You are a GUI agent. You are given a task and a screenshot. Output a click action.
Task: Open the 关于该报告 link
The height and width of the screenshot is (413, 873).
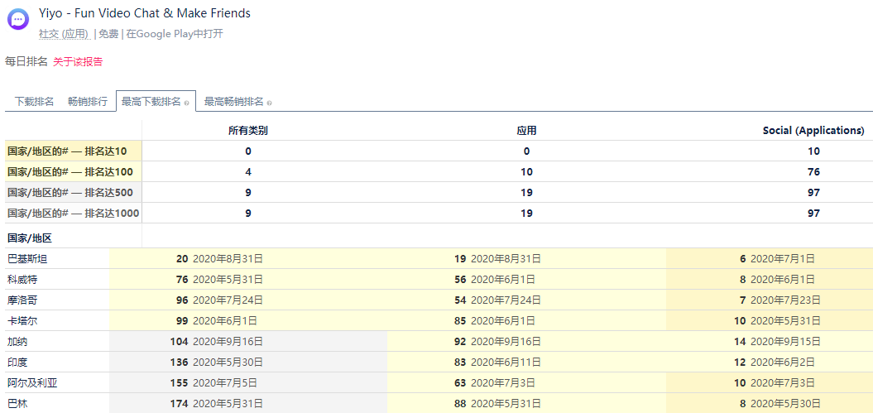click(x=78, y=62)
